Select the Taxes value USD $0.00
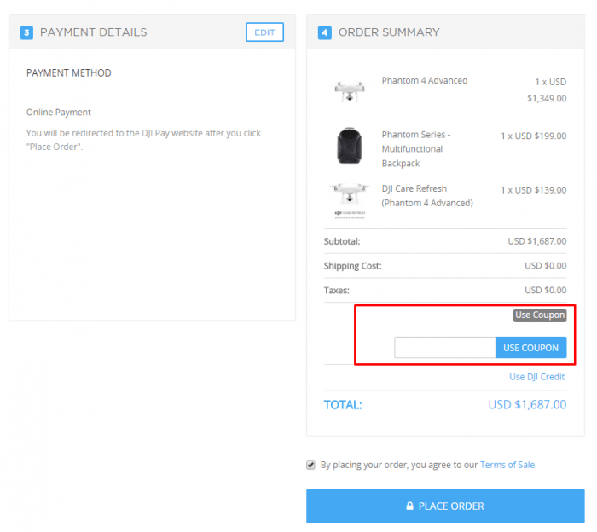 click(x=545, y=291)
